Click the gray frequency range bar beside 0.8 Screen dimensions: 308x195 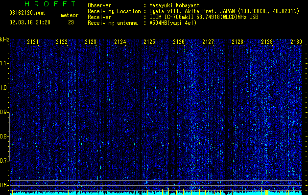pos(10,136)
